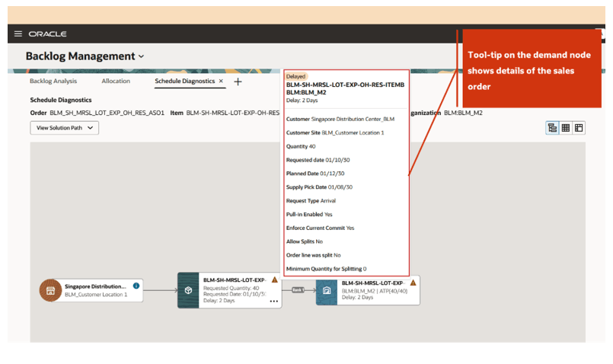Open the View Solution Path dropdown

coord(65,128)
